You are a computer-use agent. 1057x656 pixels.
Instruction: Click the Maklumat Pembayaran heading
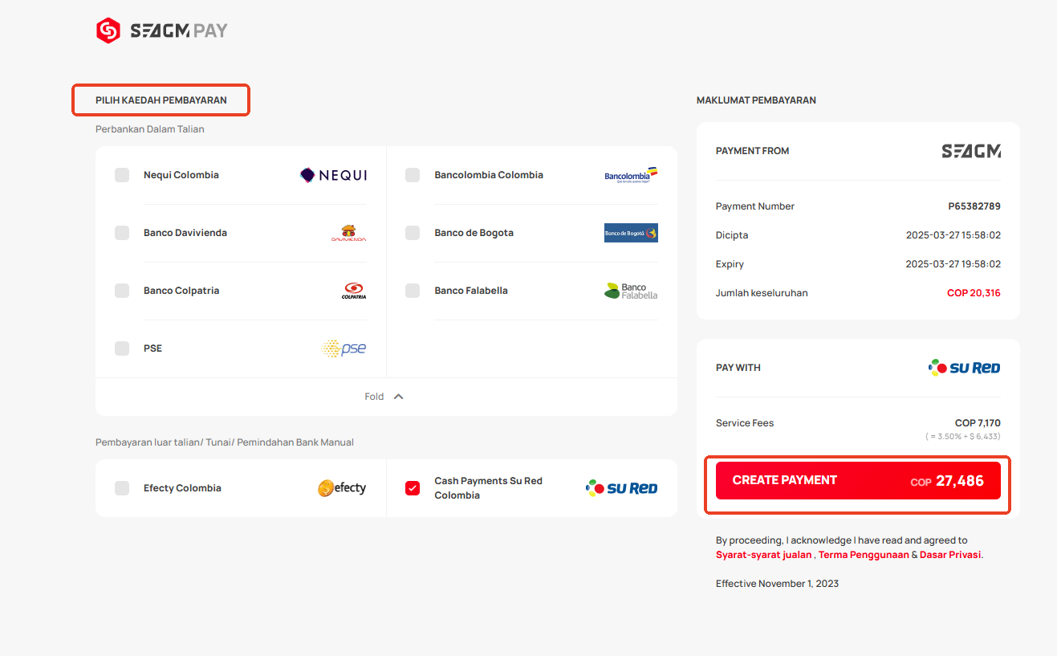point(756,100)
